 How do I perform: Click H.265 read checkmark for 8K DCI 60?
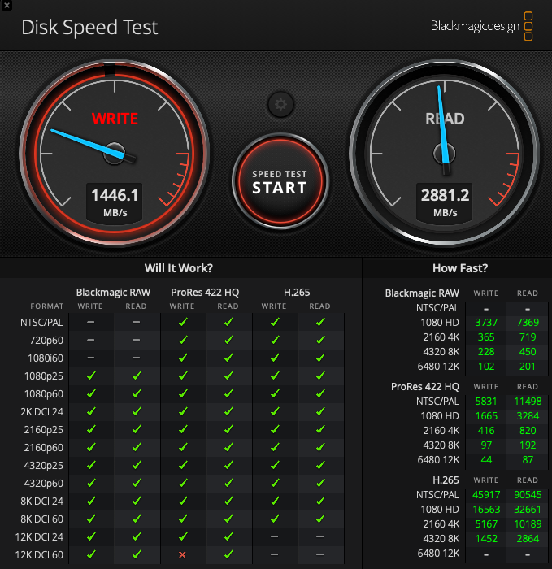(320, 519)
